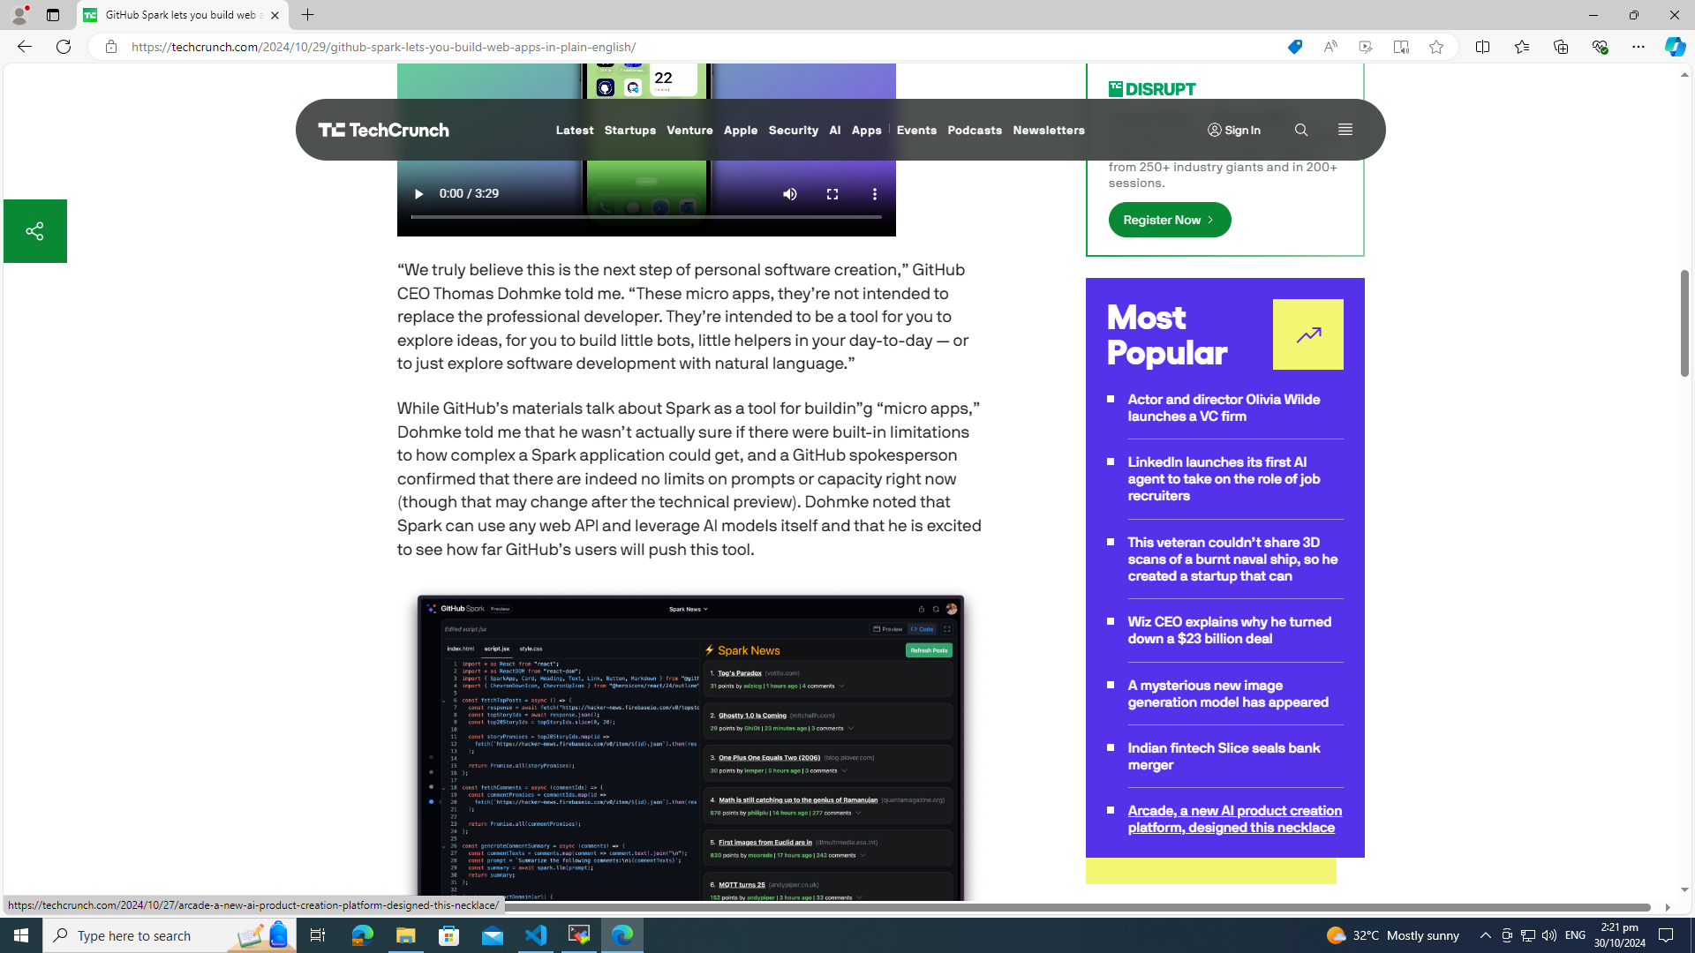Go back to previous page
The height and width of the screenshot is (953, 1695).
[x=24, y=47]
